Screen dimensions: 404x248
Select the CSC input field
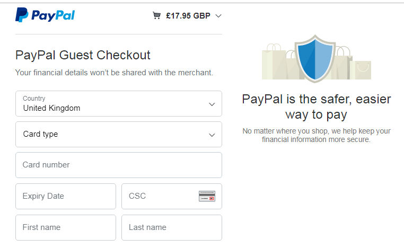click(x=159, y=196)
